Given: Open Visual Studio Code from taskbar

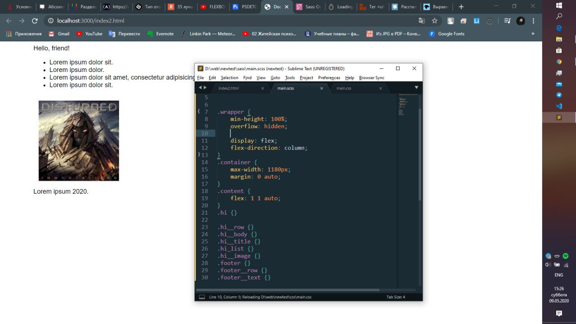Looking at the screenshot, I should pyautogui.click(x=559, y=106).
